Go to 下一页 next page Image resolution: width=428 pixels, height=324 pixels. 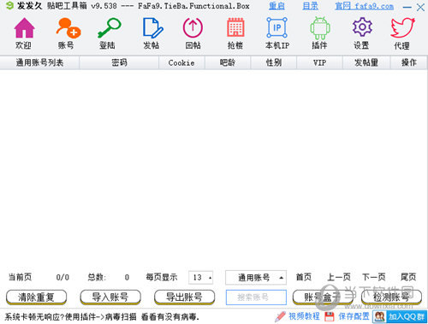(374, 277)
